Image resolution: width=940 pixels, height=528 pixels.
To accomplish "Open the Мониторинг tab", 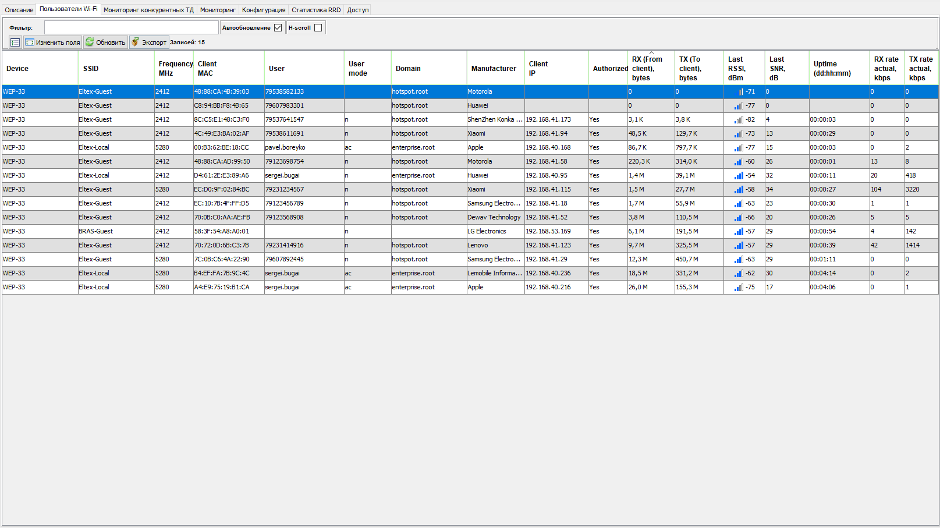I will click(x=218, y=10).
